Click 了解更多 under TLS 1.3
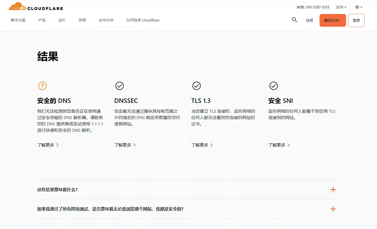The width and height of the screenshot is (377, 229). 200,145
